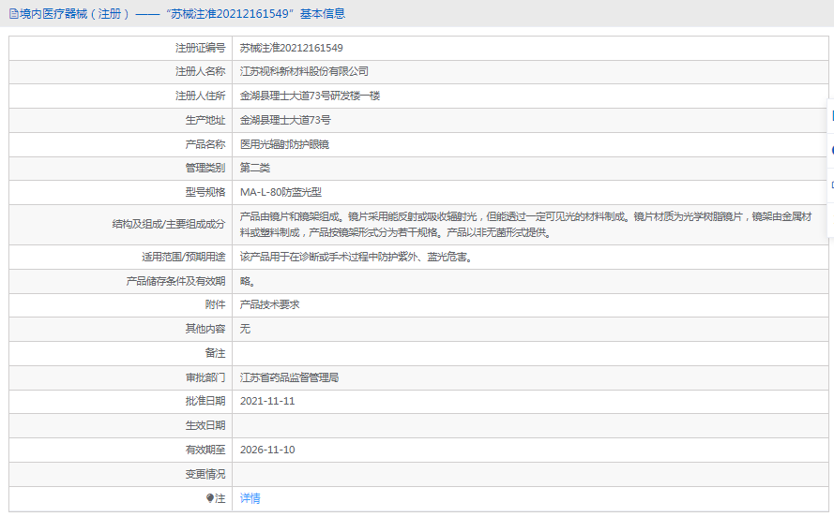Screen dimensions: 834x517
Task: Click the expiry date 2026-11-10
Action: [x=267, y=450]
